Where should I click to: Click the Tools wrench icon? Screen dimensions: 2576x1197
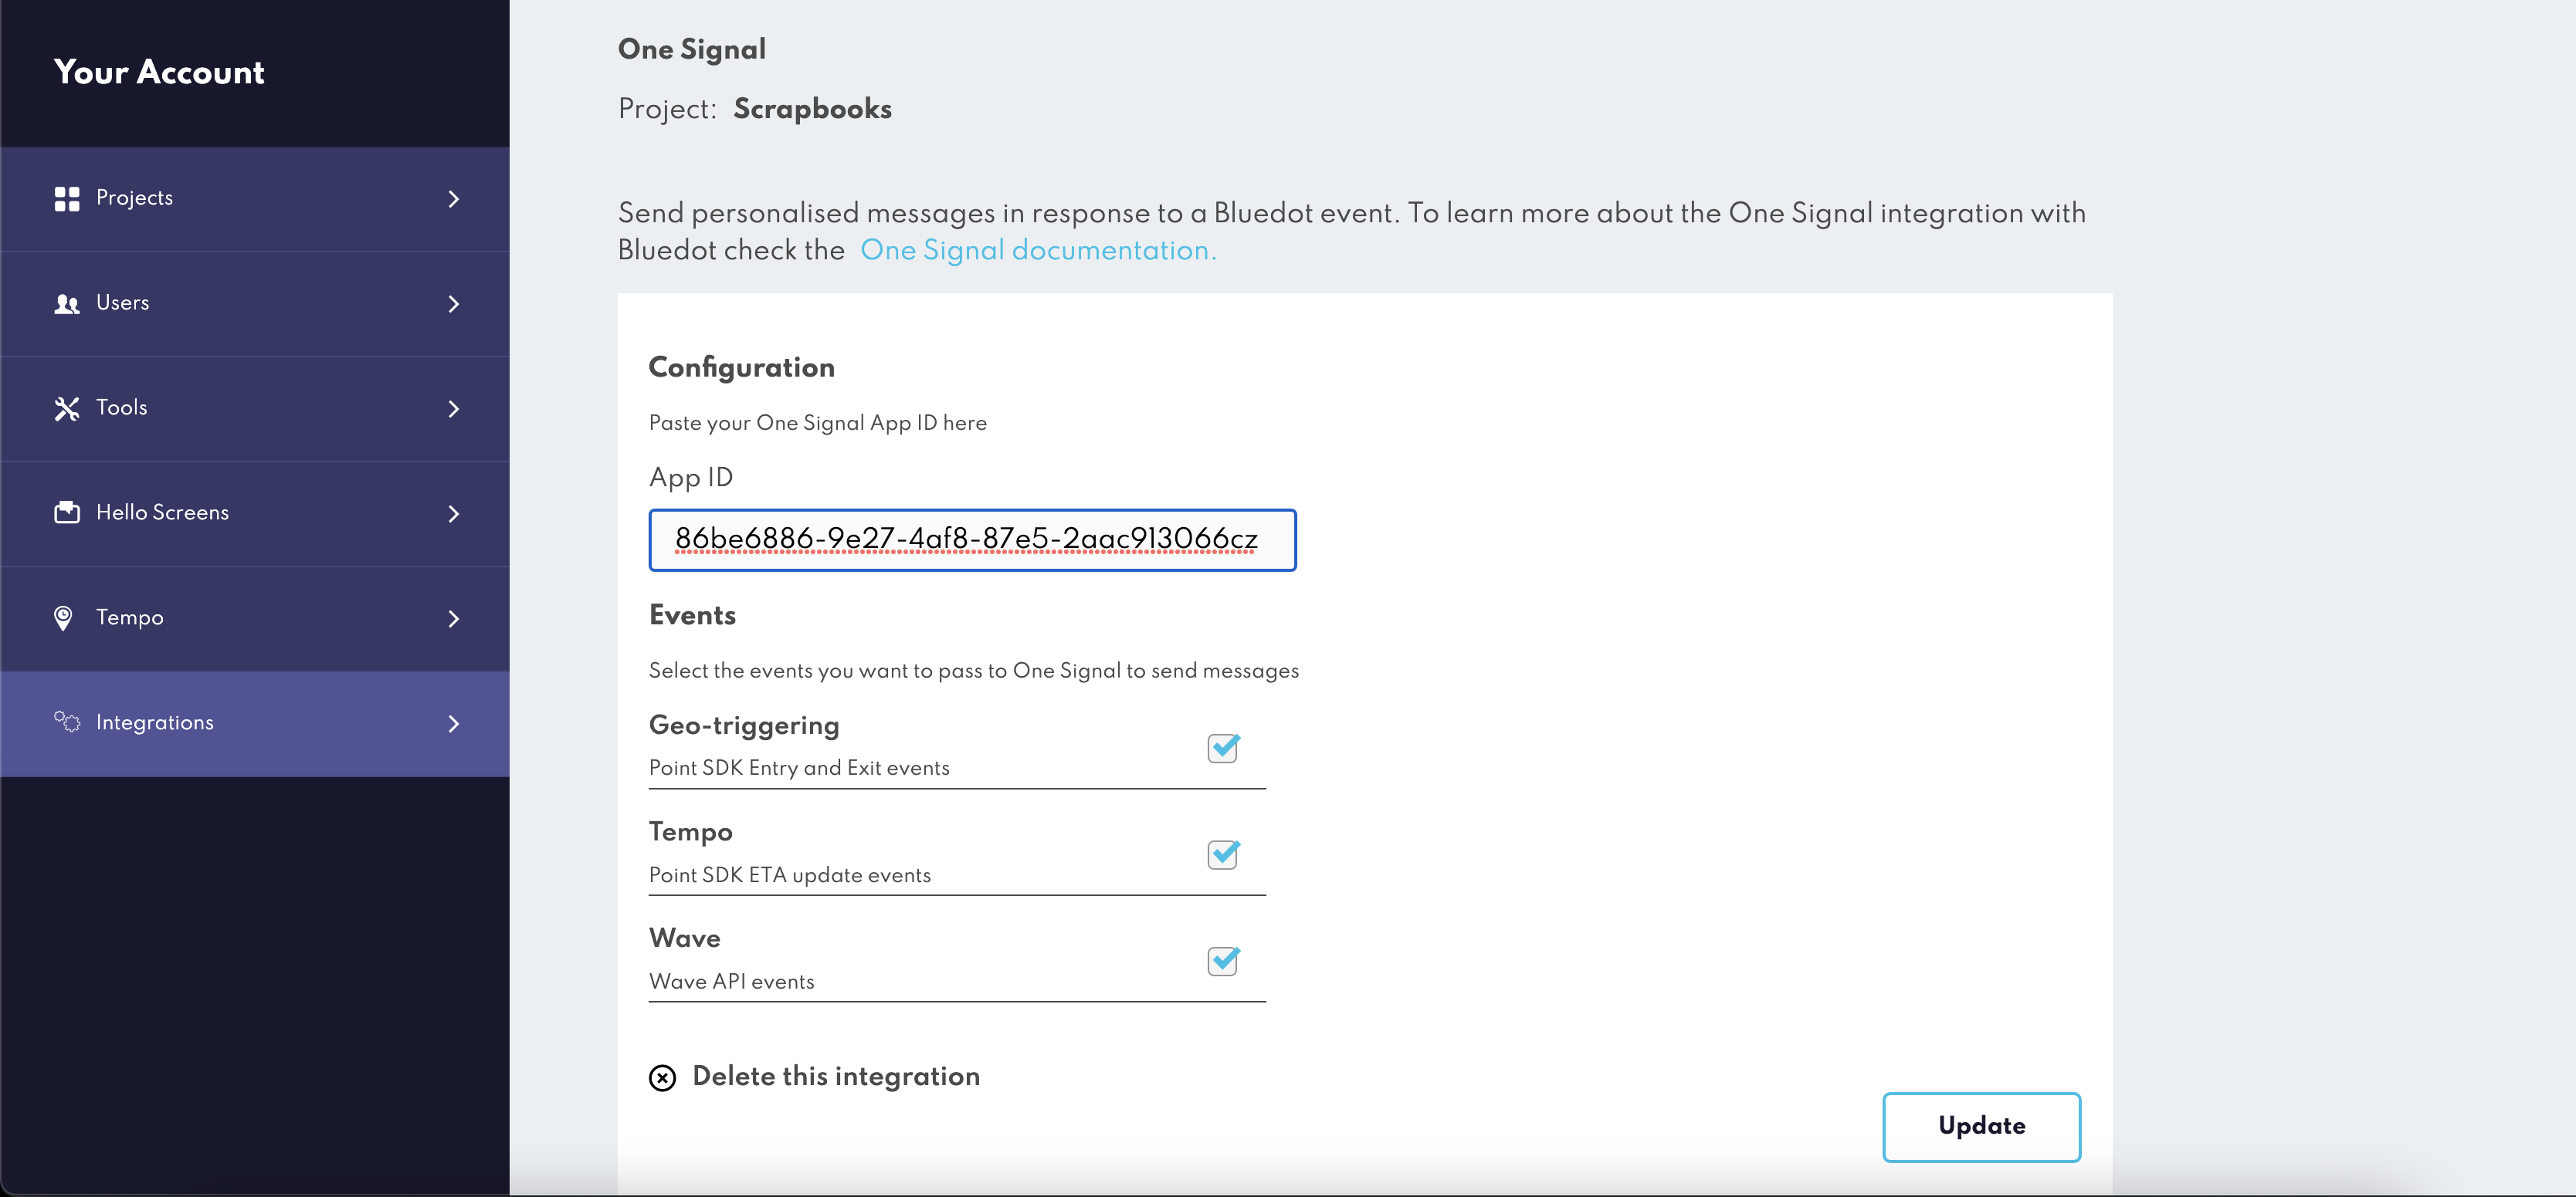pos(67,409)
